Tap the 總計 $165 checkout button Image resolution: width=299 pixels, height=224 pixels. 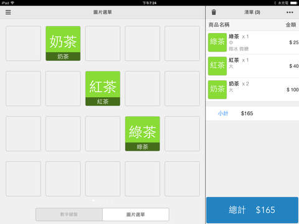[252, 210]
